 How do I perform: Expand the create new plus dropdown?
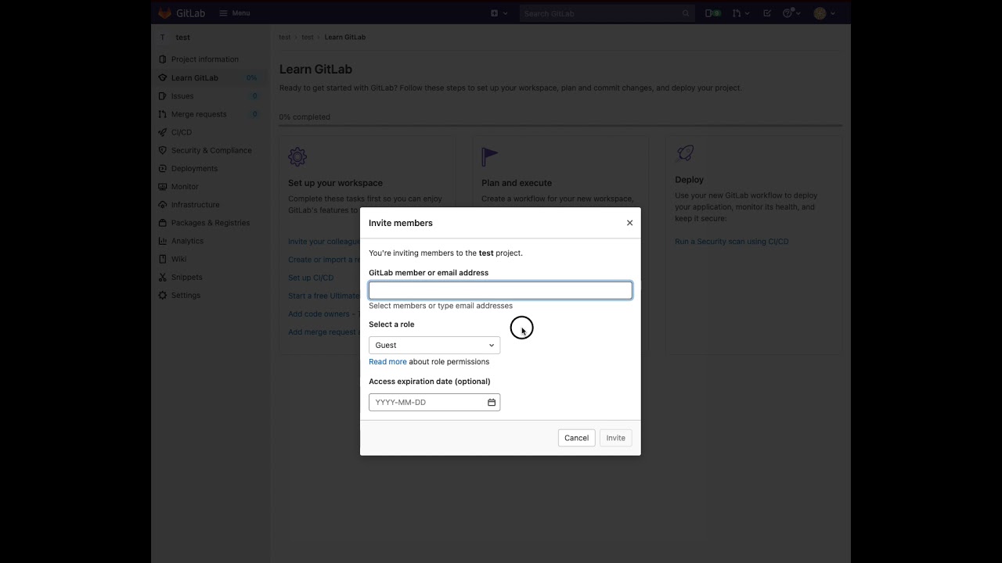pyautogui.click(x=499, y=13)
